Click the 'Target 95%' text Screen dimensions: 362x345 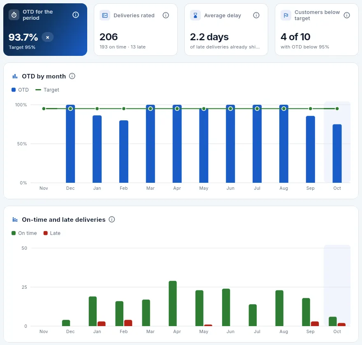(22, 47)
